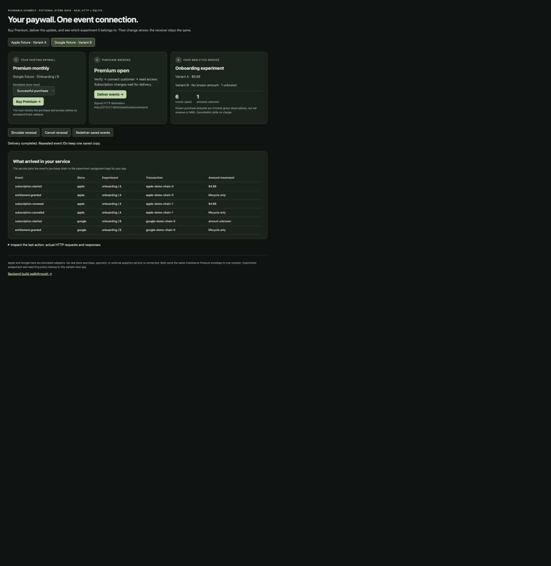This screenshot has width=551, height=566.
Task: Expand Inspect the last action details
Action: [x=54, y=245]
